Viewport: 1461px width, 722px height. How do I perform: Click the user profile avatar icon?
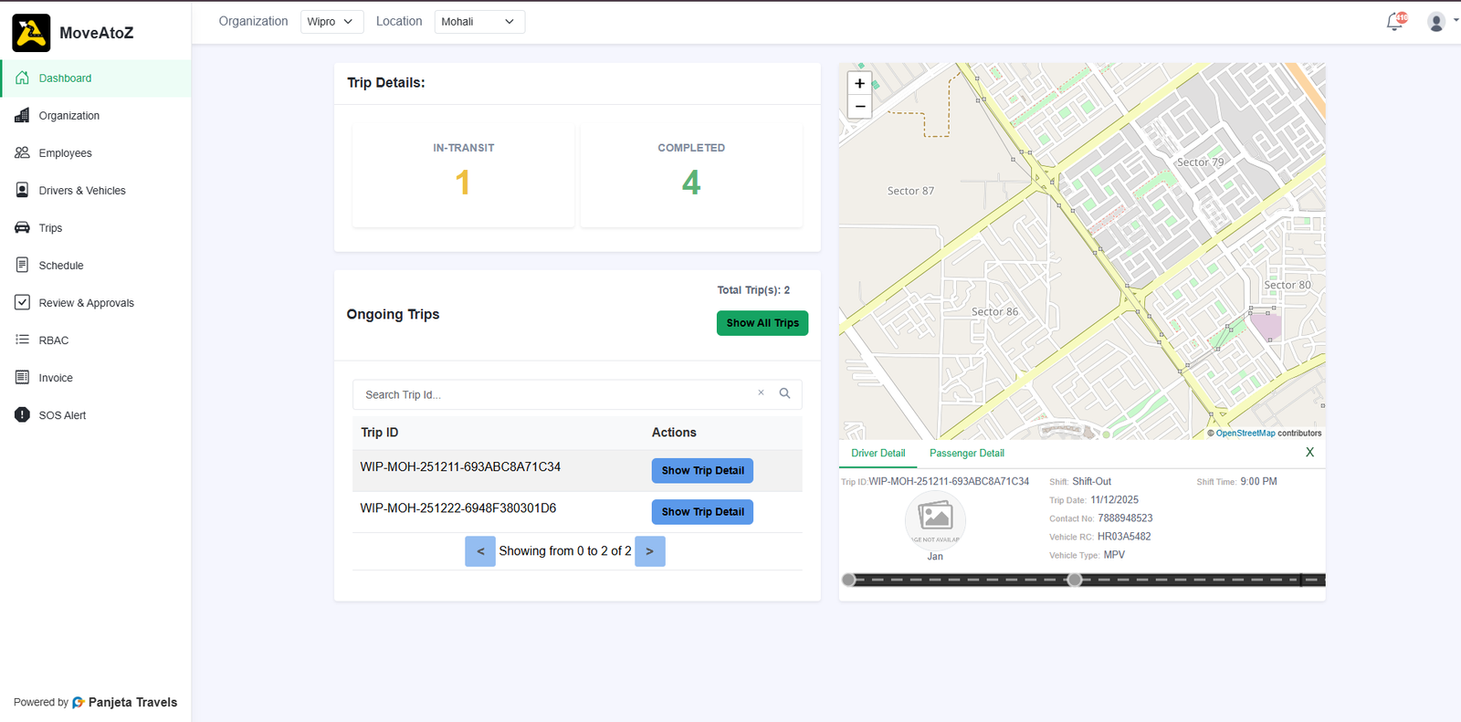tap(1435, 22)
